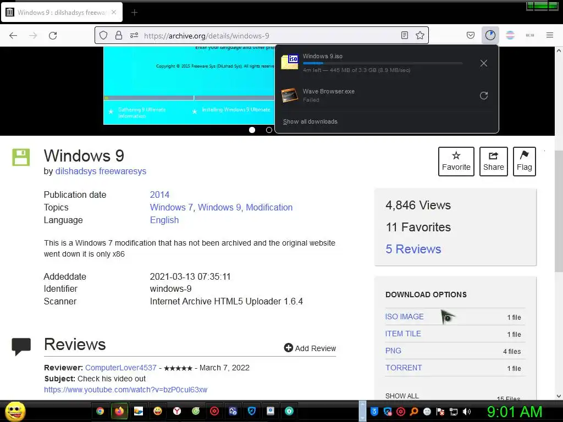
Task: Open uploader dilshadsys freewaresys profile link
Action: [x=101, y=171]
